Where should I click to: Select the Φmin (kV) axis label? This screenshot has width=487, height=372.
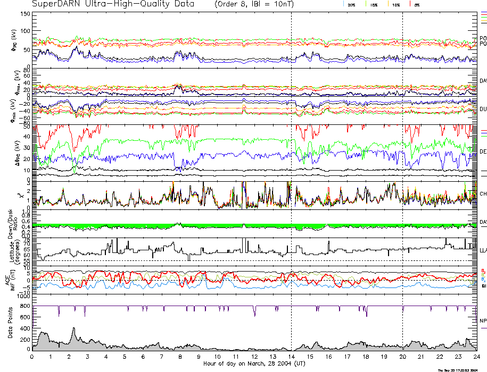pos(14,111)
